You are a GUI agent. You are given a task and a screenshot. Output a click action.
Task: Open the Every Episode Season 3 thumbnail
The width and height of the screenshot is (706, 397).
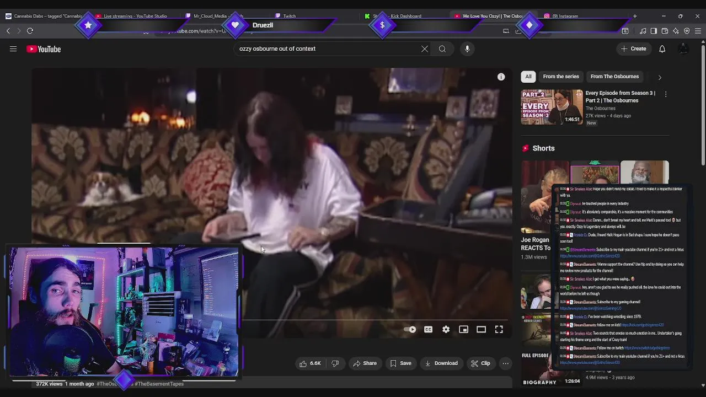(552, 107)
